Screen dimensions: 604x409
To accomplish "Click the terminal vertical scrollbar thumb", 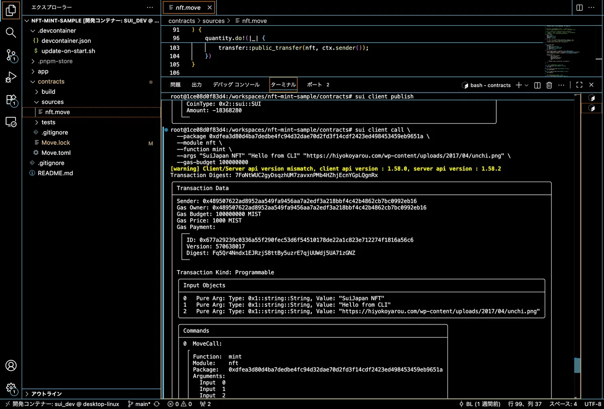I will click(577, 365).
